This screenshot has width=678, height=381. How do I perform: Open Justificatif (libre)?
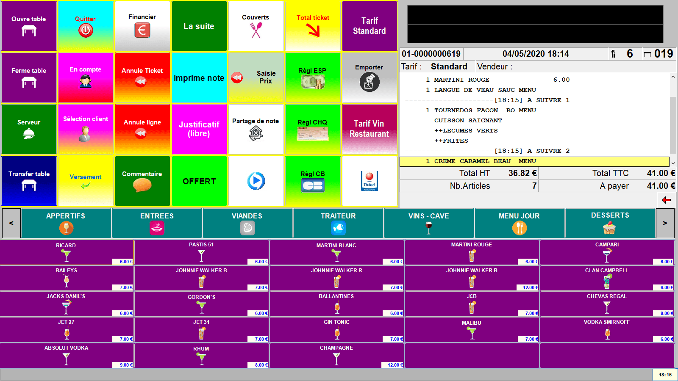click(x=199, y=129)
